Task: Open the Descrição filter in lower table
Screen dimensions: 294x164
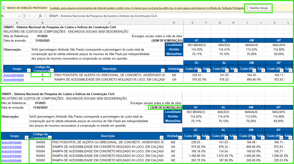Action: (x=161, y=138)
